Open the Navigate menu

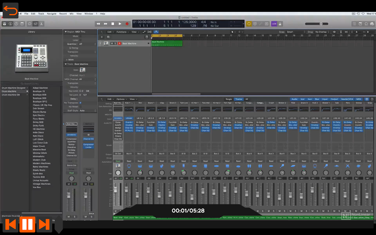51,14
